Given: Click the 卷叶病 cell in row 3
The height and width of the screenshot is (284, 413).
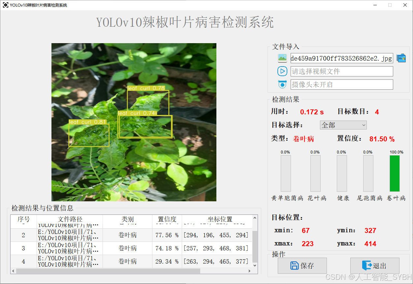Looking at the screenshot, I should coord(128,248).
